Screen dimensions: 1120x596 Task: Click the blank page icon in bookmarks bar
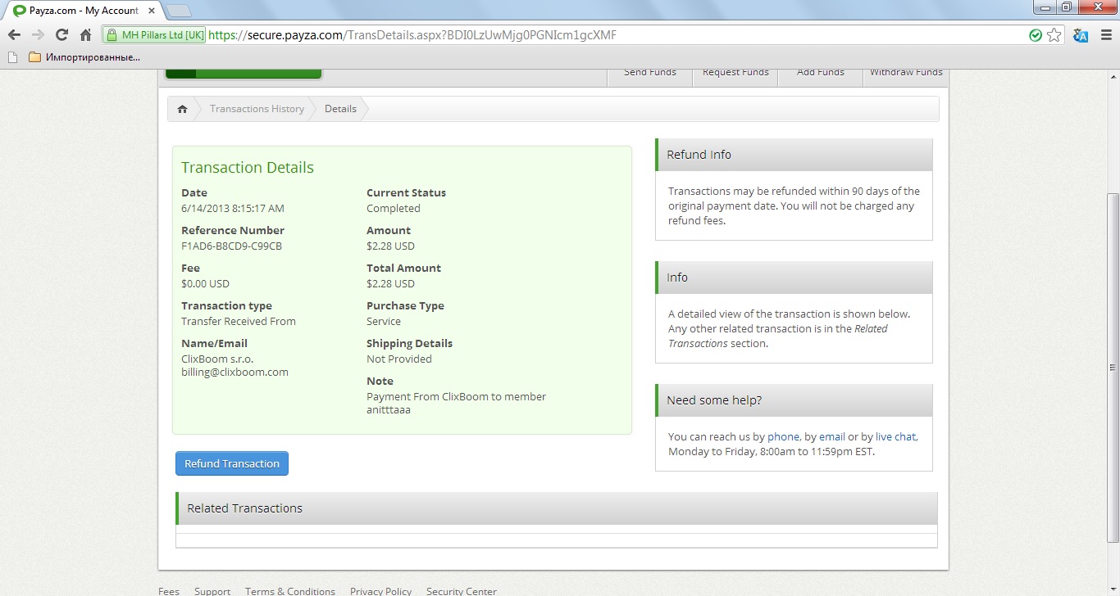11,57
